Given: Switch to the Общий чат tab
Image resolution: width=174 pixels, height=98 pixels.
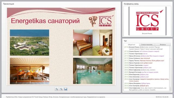Looking at the screenshot, I should point(132,45).
